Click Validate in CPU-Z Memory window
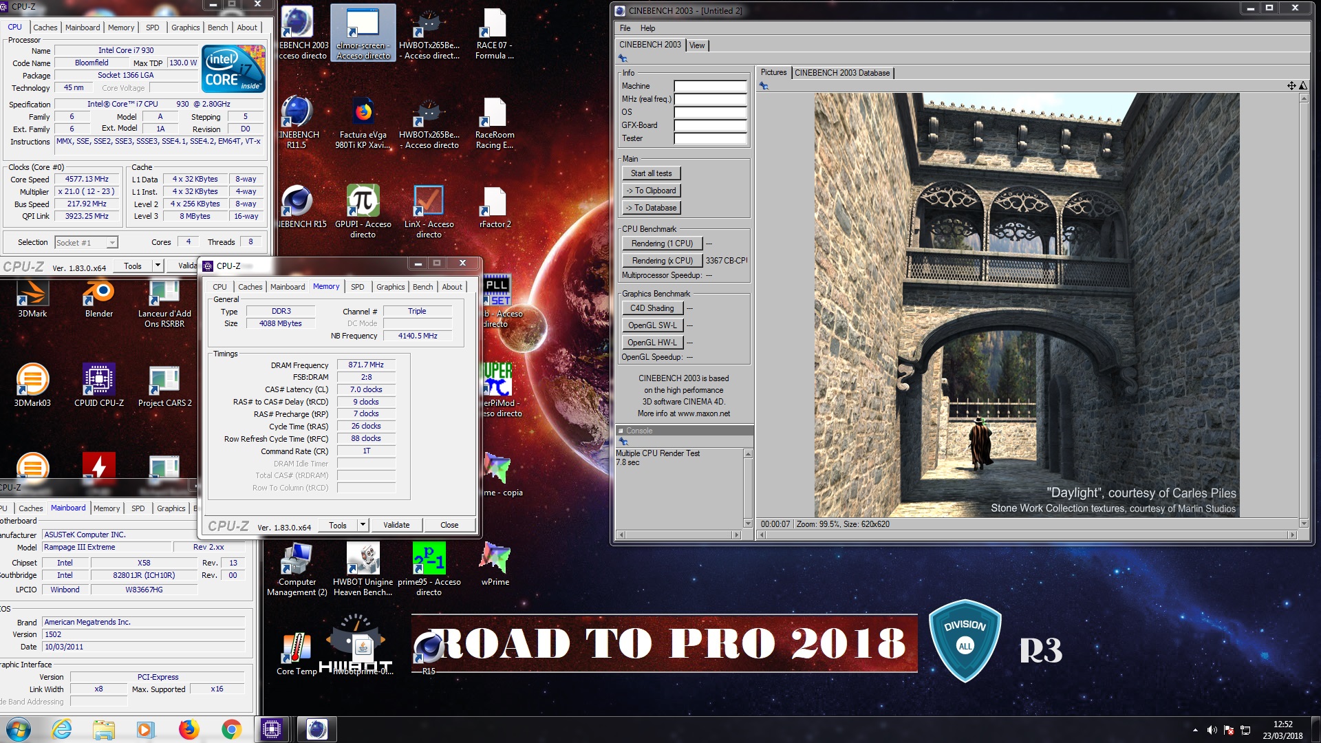The width and height of the screenshot is (1321, 743). tap(396, 525)
